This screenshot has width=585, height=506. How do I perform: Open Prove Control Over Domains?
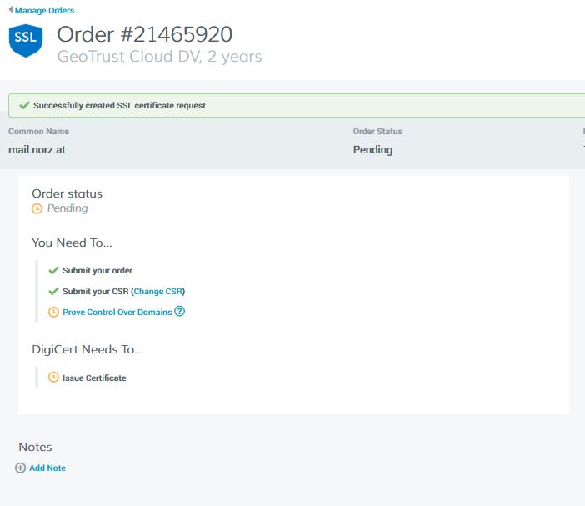coord(117,313)
